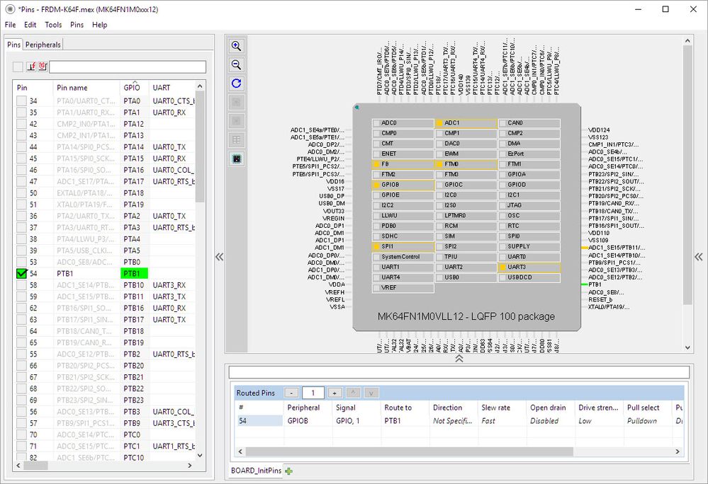Open Drive strength 'Low' cell

(599, 421)
